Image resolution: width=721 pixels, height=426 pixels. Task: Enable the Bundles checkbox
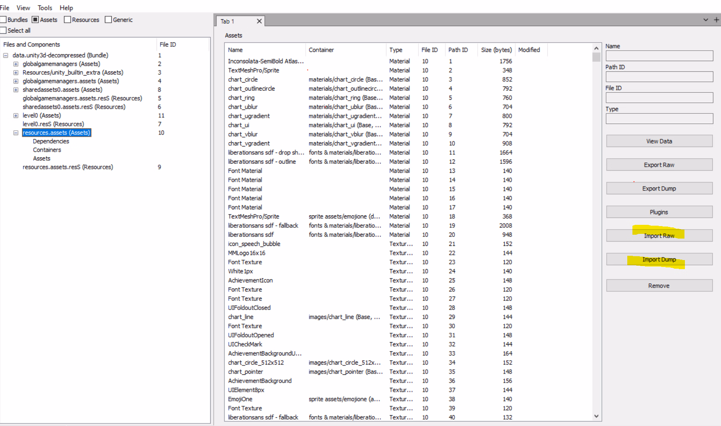coord(3,20)
